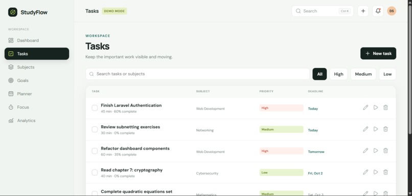
Task: Start focus on Read chapter 7: cryptography
Action: coord(376,172)
